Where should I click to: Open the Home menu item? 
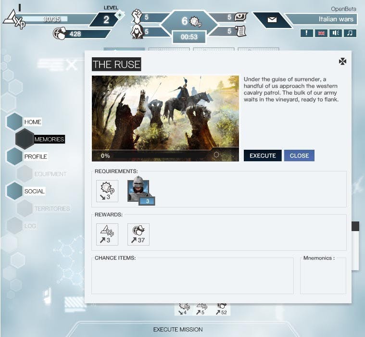pos(33,122)
